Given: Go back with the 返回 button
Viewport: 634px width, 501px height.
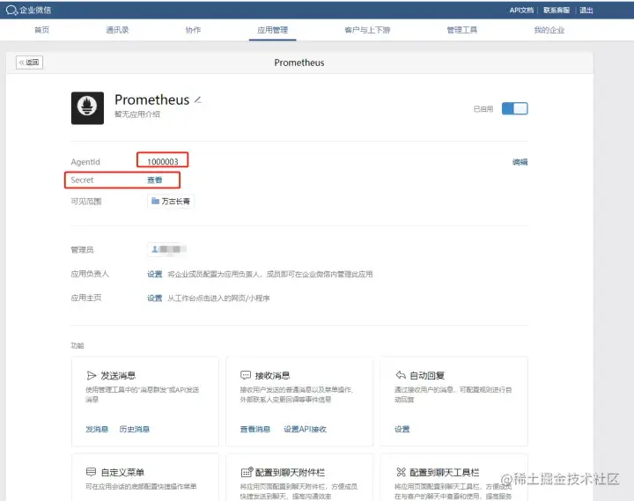Looking at the screenshot, I should coord(30,63).
